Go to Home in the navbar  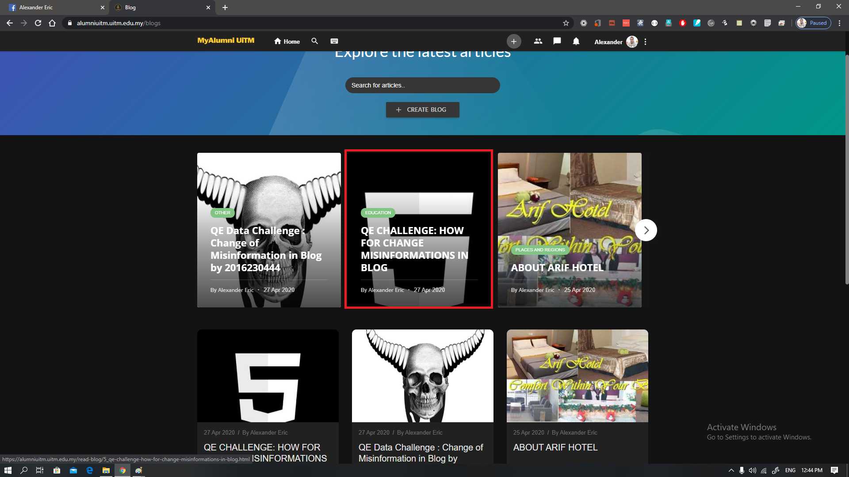click(x=287, y=42)
